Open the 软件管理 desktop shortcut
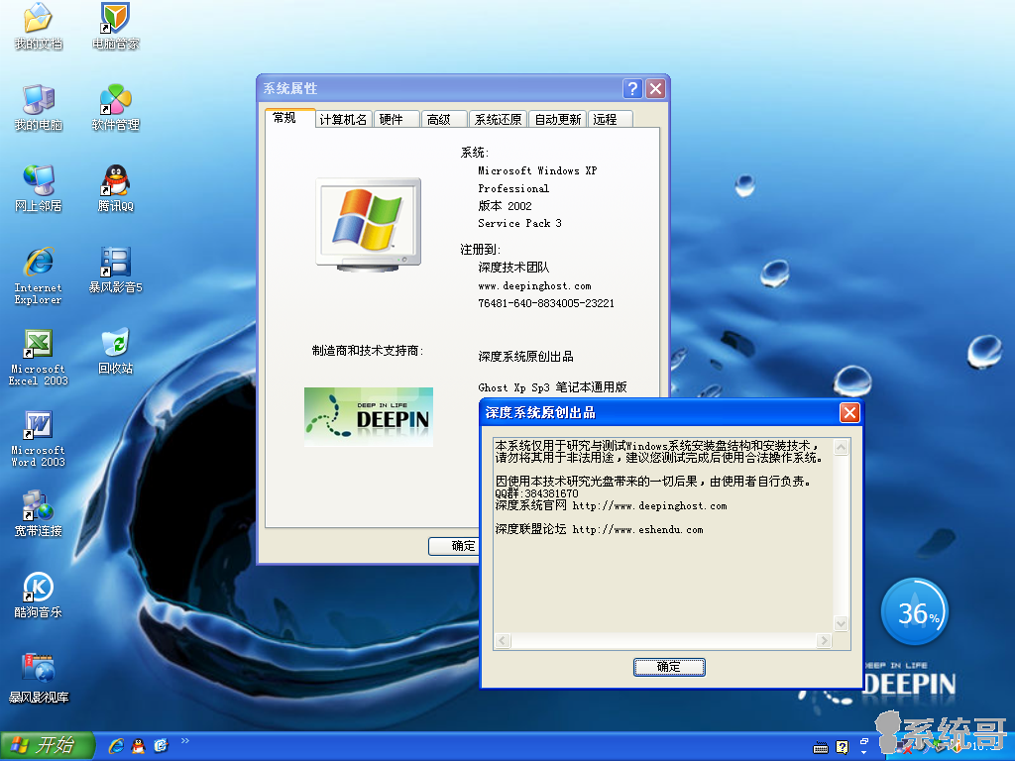1015x761 pixels. coord(115,107)
